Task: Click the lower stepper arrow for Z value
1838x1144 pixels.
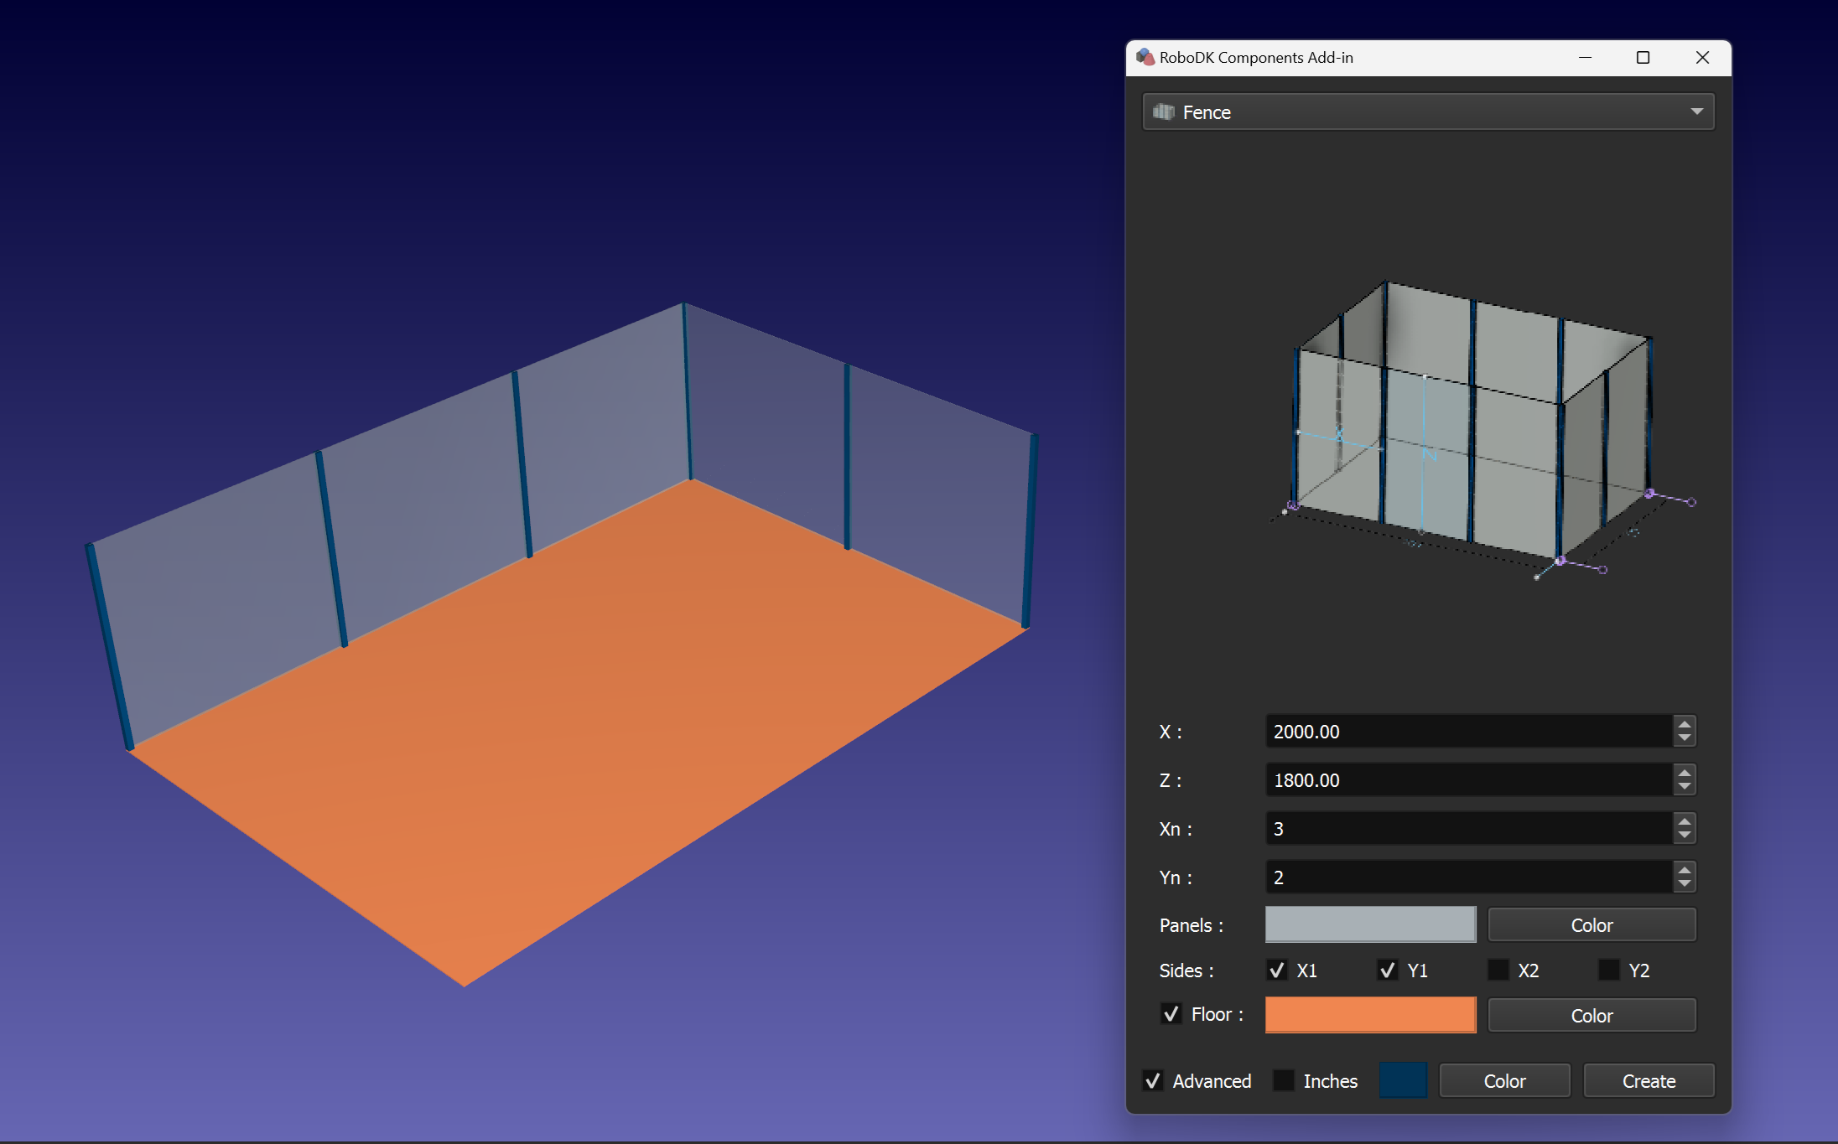Action: [1685, 787]
